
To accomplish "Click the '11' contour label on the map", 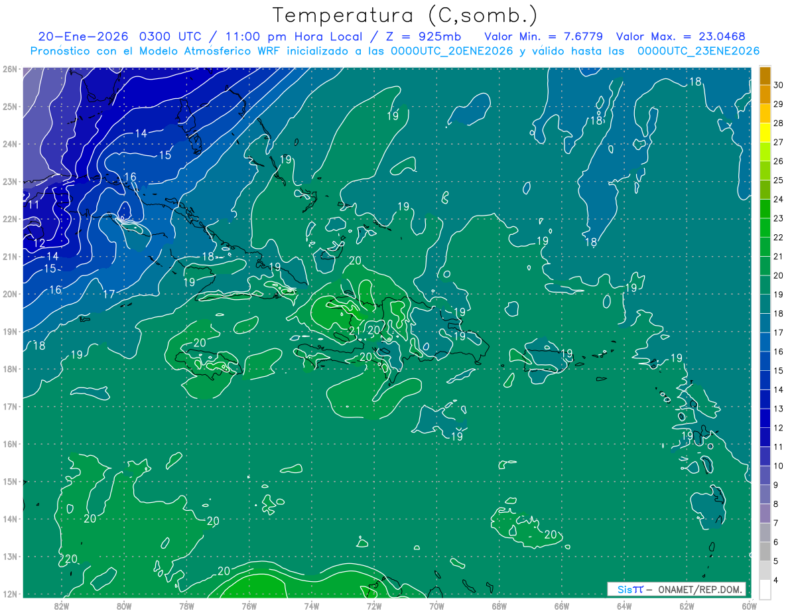I will pos(34,205).
